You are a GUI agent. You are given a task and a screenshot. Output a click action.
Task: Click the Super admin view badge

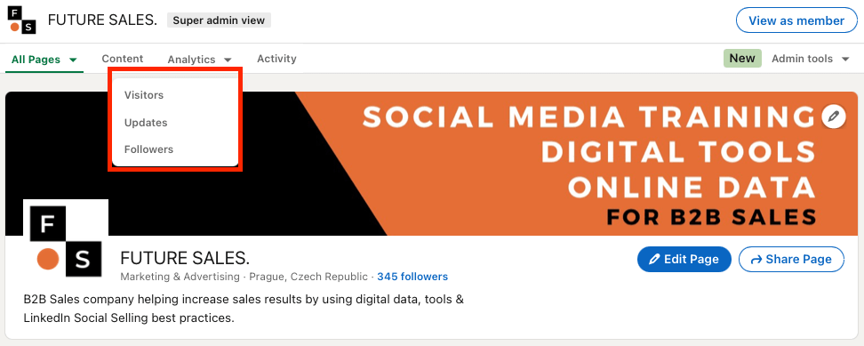[219, 20]
